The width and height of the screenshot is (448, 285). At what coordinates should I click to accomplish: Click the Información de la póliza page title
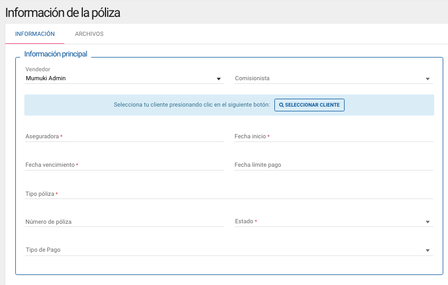tap(63, 13)
